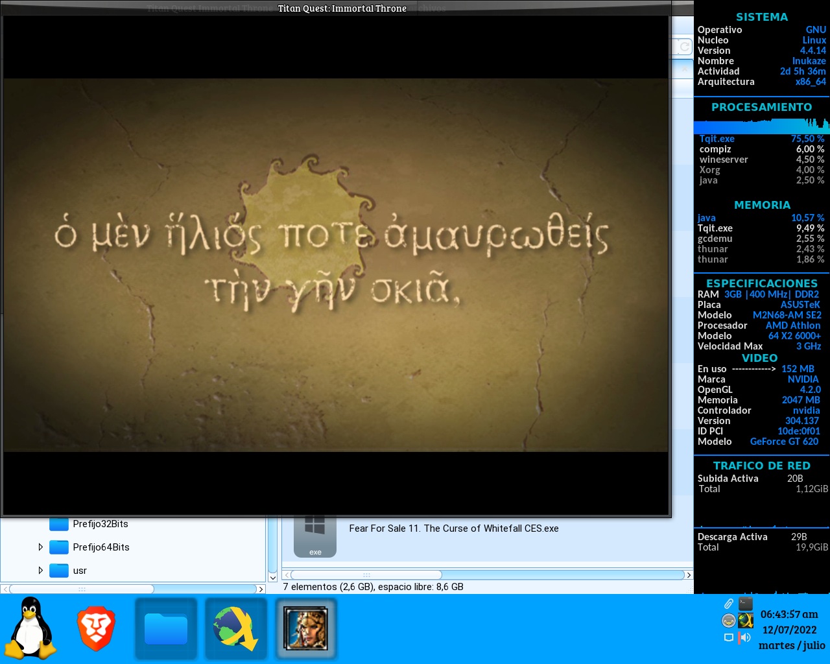Select Prefijo32Bits in the folder tree
Screen dimensions: 830x664
pyautogui.click(x=101, y=524)
